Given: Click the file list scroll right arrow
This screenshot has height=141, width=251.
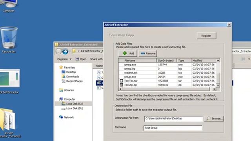Looking at the screenshot, I should coord(214,89).
